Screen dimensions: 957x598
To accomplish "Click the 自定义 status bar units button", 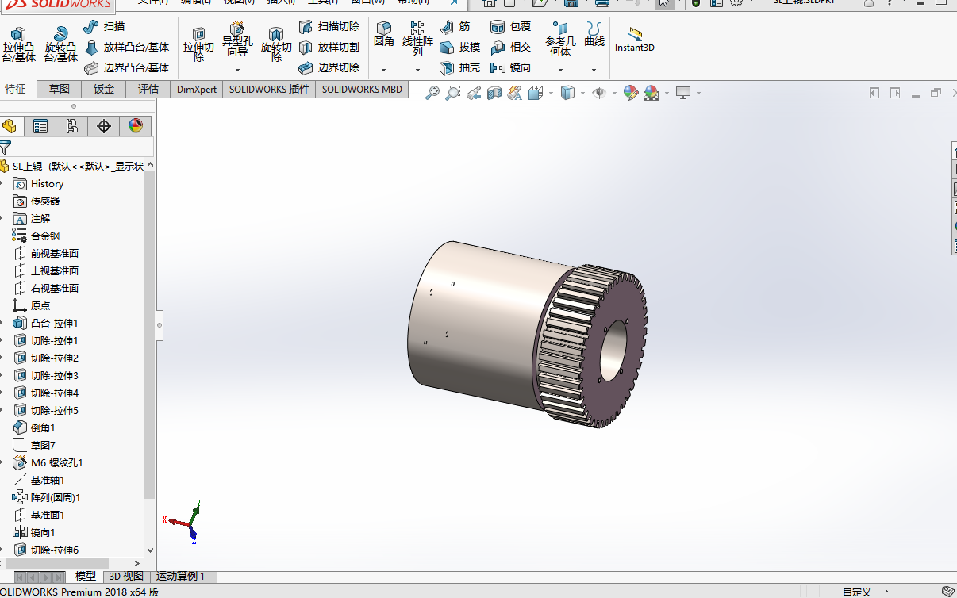I will pyautogui.click(x=856, y=592).
